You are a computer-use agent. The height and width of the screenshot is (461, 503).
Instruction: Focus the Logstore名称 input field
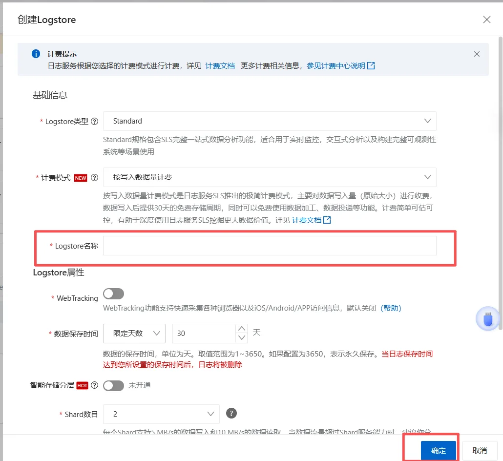pos(270,246)
